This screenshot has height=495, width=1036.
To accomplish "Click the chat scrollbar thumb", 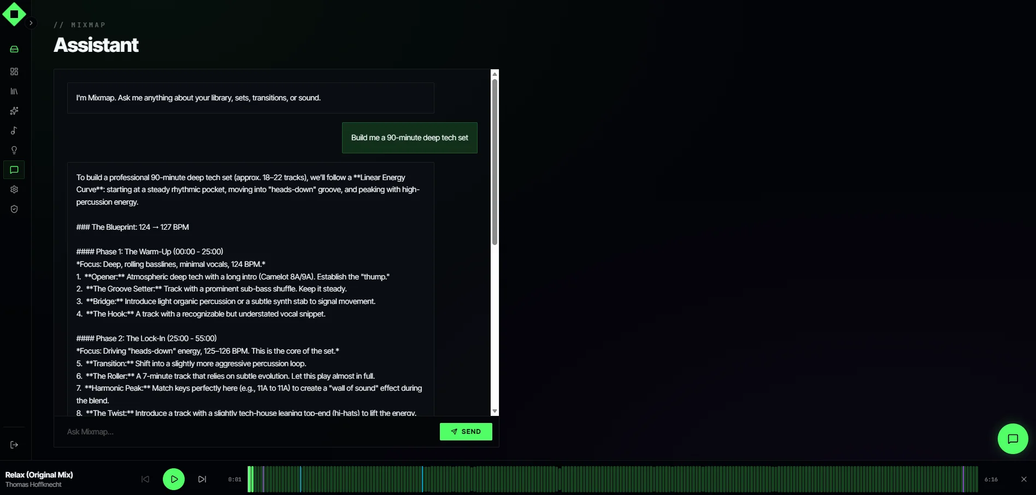I will click(495, 162).
